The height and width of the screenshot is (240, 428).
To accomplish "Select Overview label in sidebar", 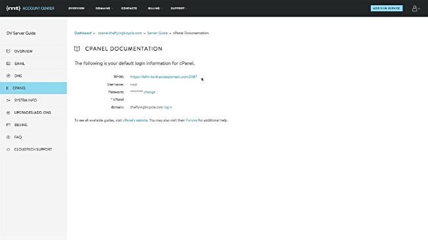I will coord(23,51).
